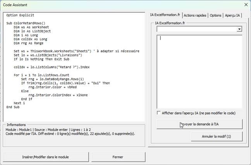This screenshot has width=251, height=165.
Task: Click Insérer/Modifier dans le module button
Action: click(46, 157)
